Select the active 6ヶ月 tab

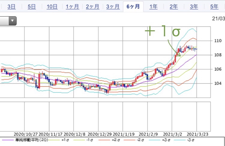pyautogui.click(x=133, y=7)
